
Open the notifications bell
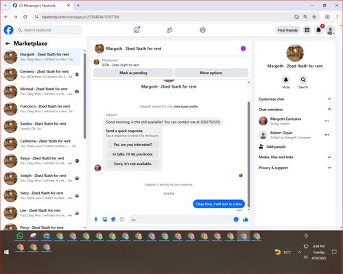click(318, 30)
